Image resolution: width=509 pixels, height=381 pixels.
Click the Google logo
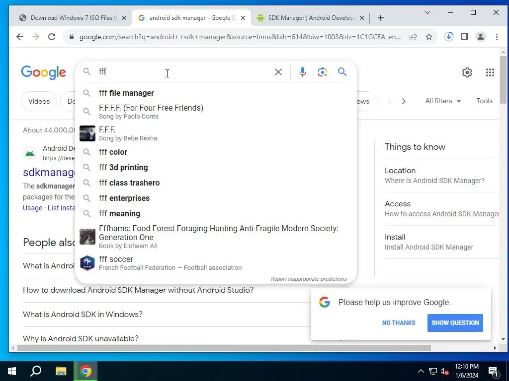43,72
